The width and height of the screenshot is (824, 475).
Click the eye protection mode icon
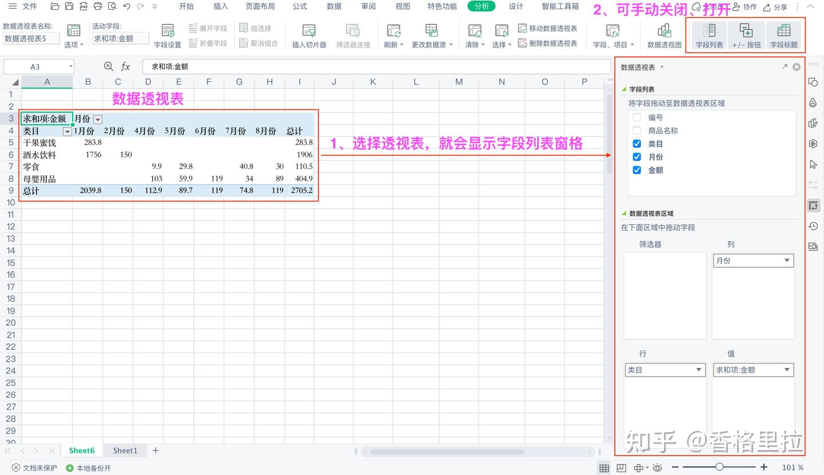[x=657, y=468]
